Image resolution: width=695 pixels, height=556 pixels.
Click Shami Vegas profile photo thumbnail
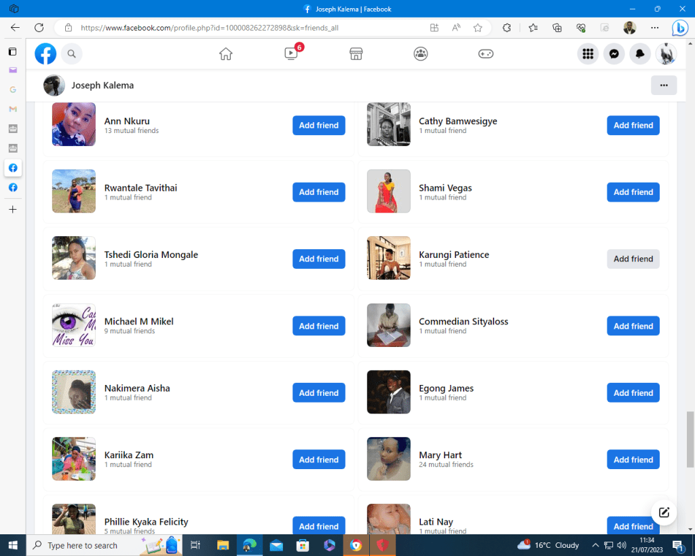[x=388, y=191]
